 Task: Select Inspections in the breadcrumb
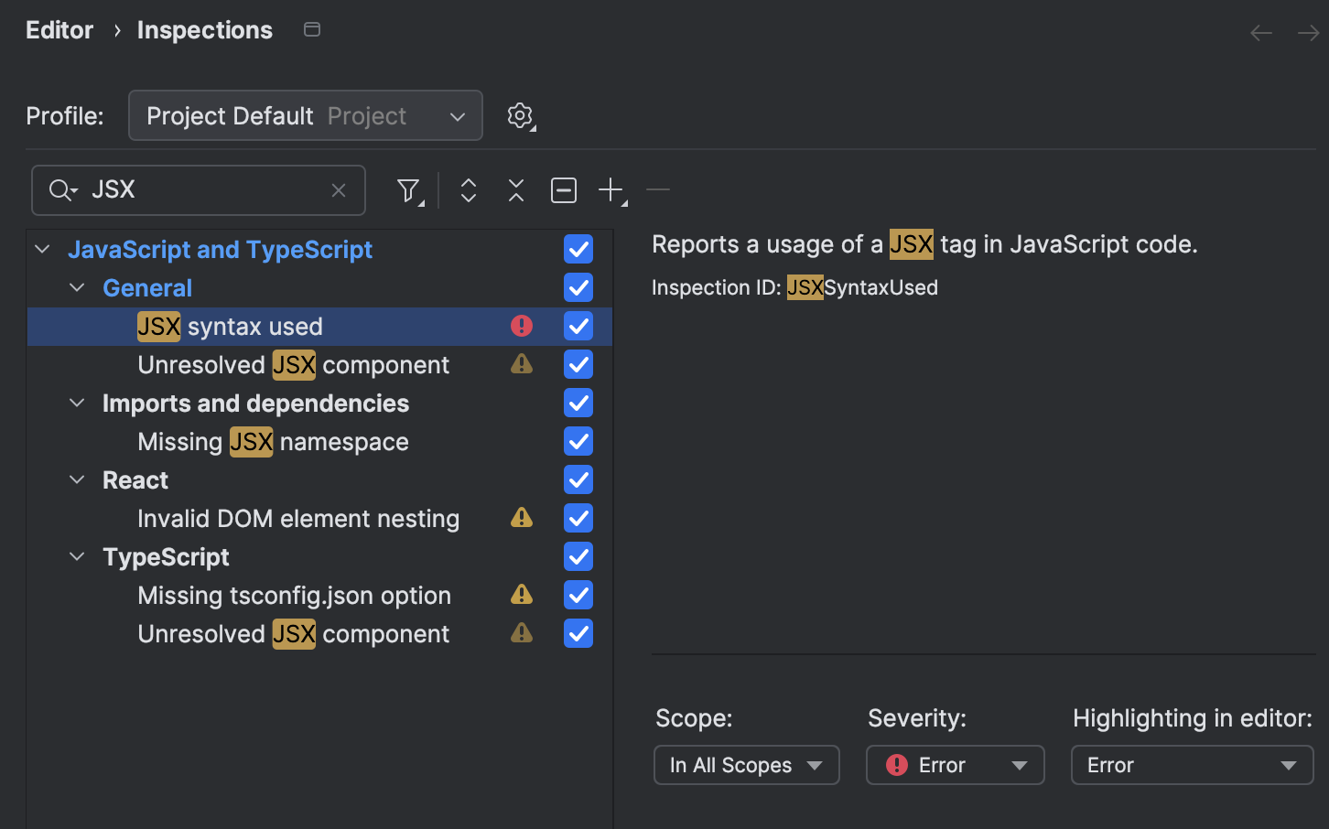204,29
